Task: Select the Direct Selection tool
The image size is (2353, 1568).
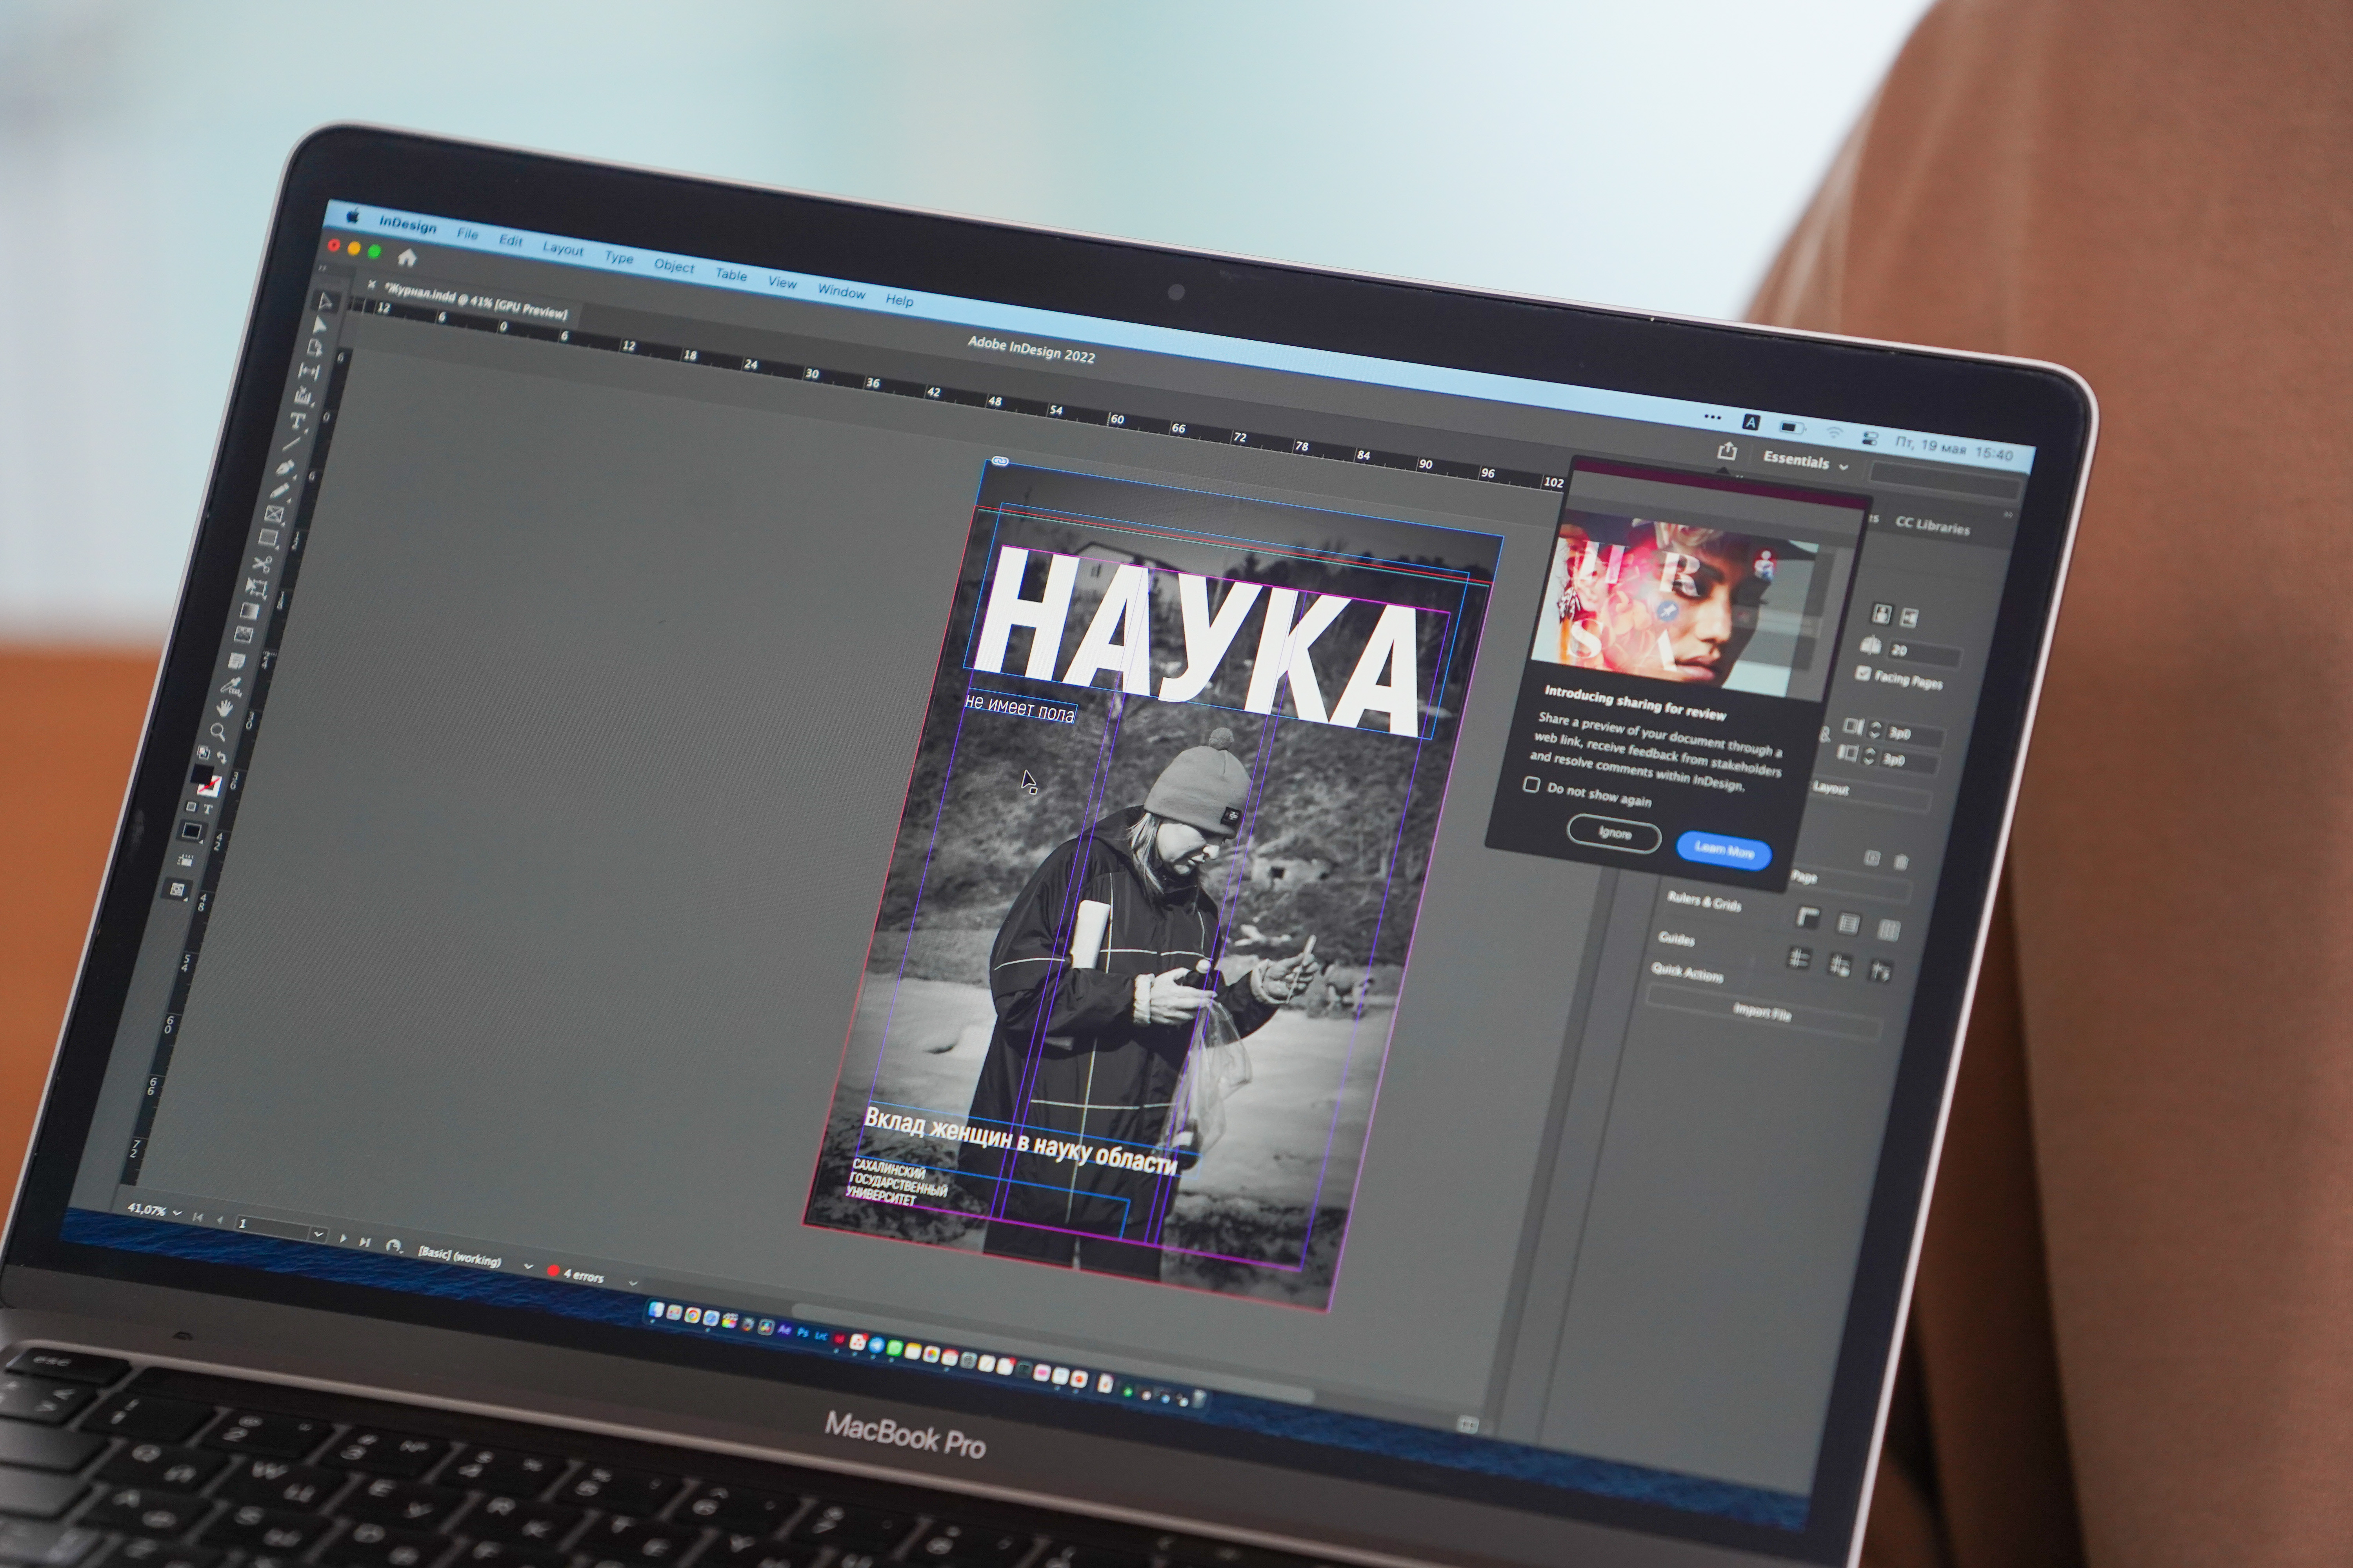Action: [319, 325]
